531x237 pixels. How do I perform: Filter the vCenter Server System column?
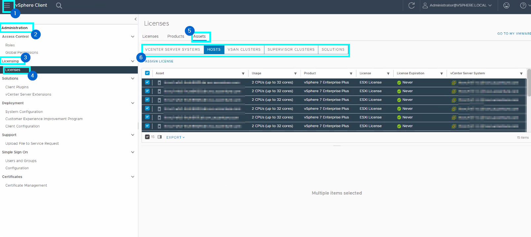point(521,74)
